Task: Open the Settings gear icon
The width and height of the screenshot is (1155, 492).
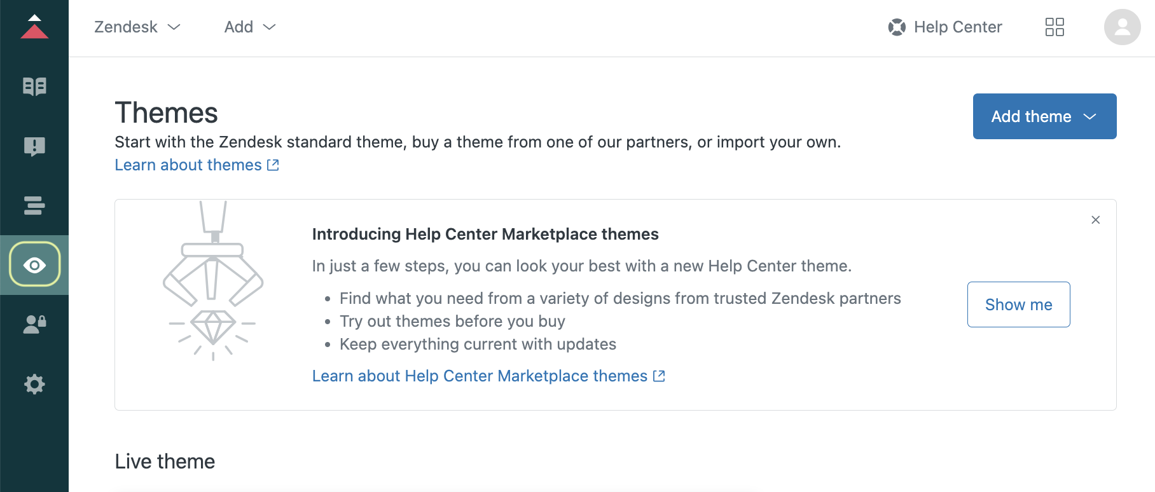Action: (x=34, y=384)
